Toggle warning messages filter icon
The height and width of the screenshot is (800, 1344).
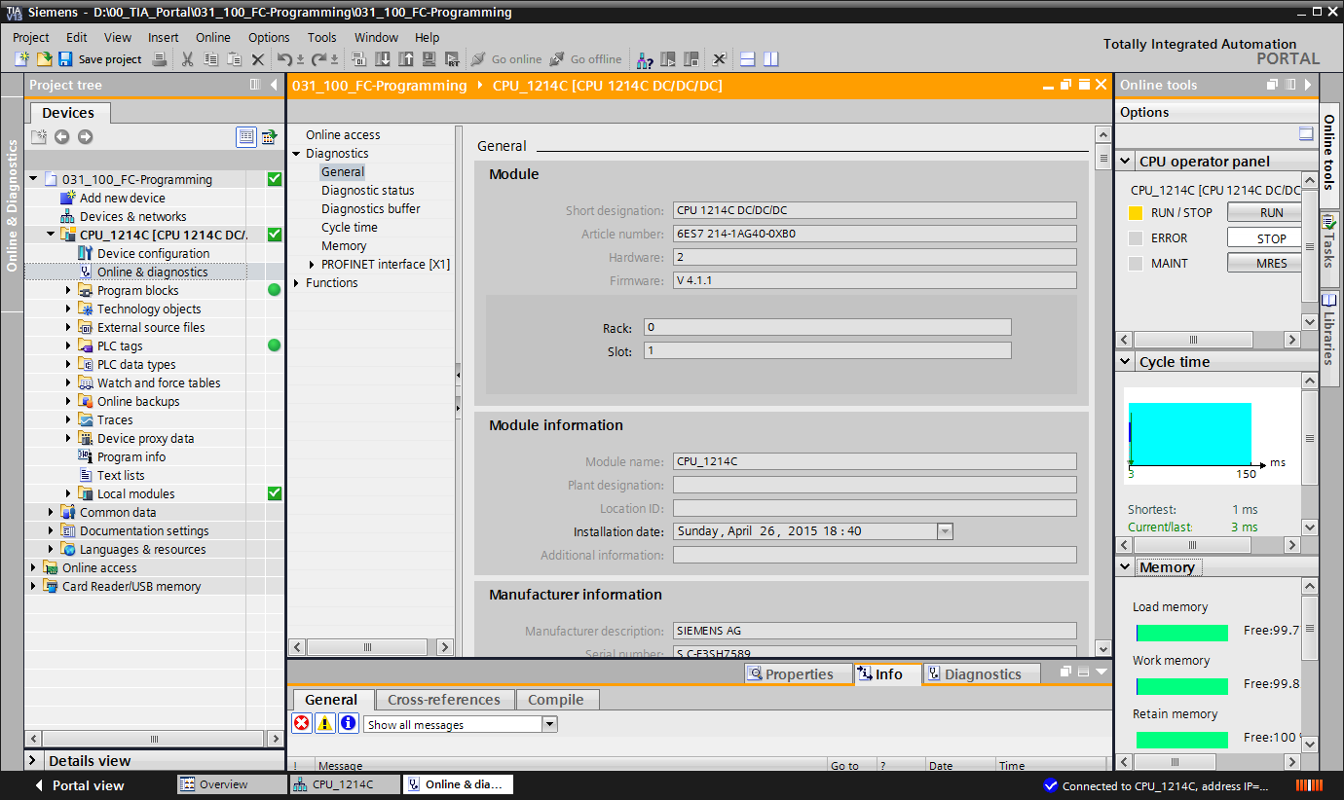[x=325, y=723]
